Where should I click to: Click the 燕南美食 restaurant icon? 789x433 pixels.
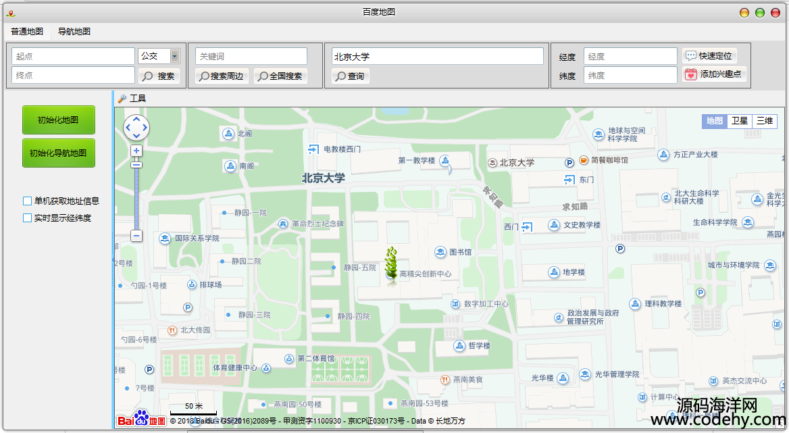point(444,380)
